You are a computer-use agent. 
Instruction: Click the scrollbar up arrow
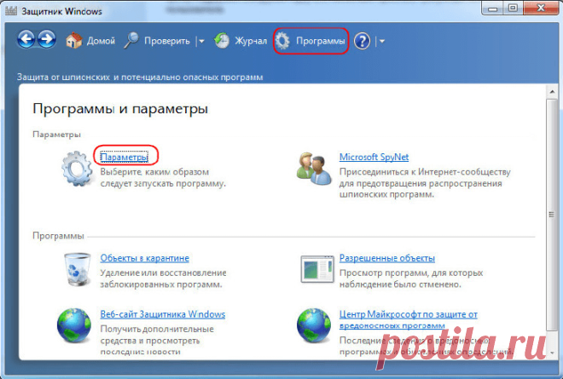pyautogui.click(x=552, y=92)
